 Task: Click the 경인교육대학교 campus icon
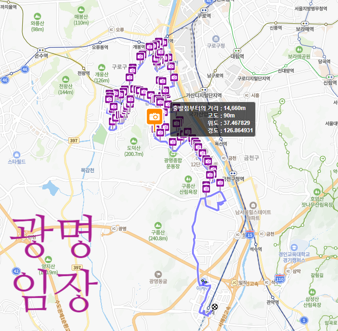(294, 247)
